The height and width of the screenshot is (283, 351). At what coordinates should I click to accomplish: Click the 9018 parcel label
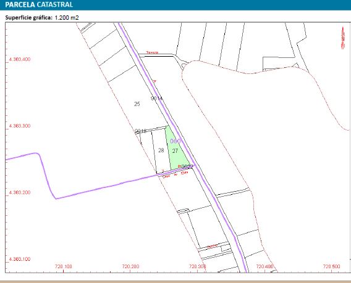[x=140, y=131]
